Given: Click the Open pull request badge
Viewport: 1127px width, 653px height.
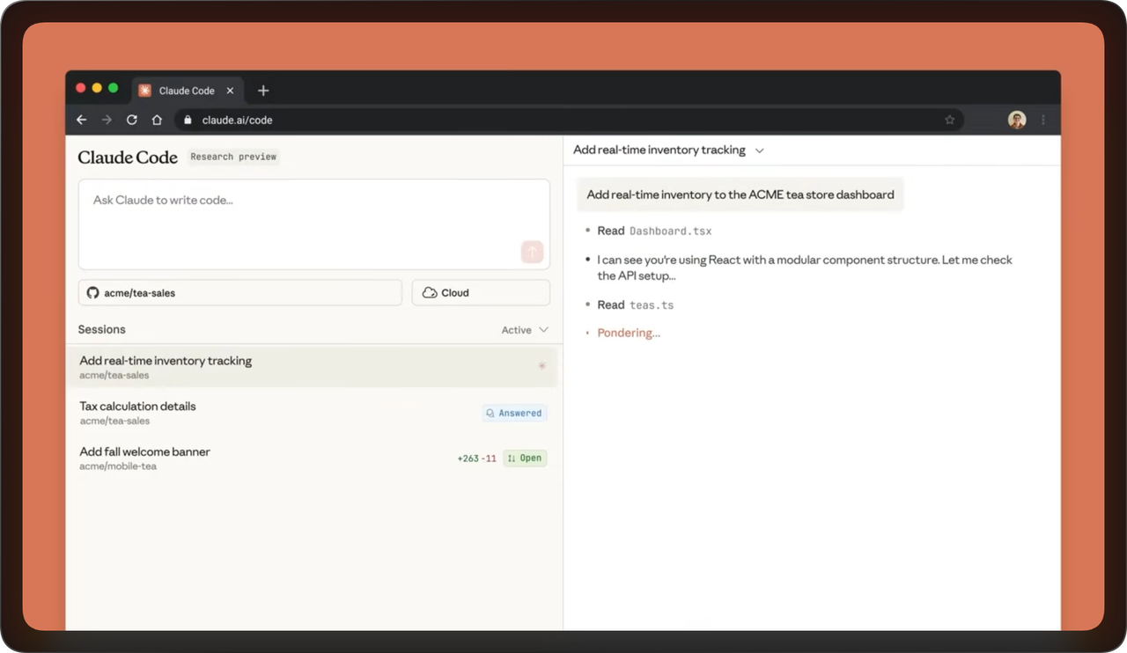Looking at the screenshot, I should tap(525, 459).
